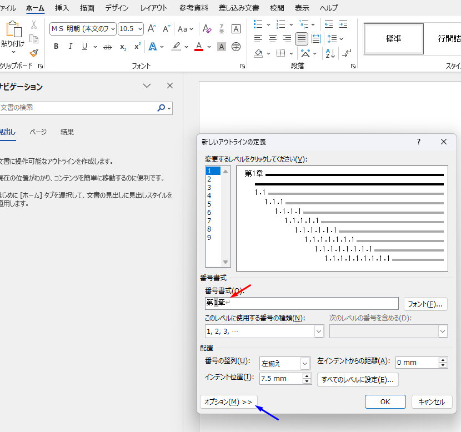
Task: Open the line spacing icon
Action: pyautogui.click(x=332, y=39)
